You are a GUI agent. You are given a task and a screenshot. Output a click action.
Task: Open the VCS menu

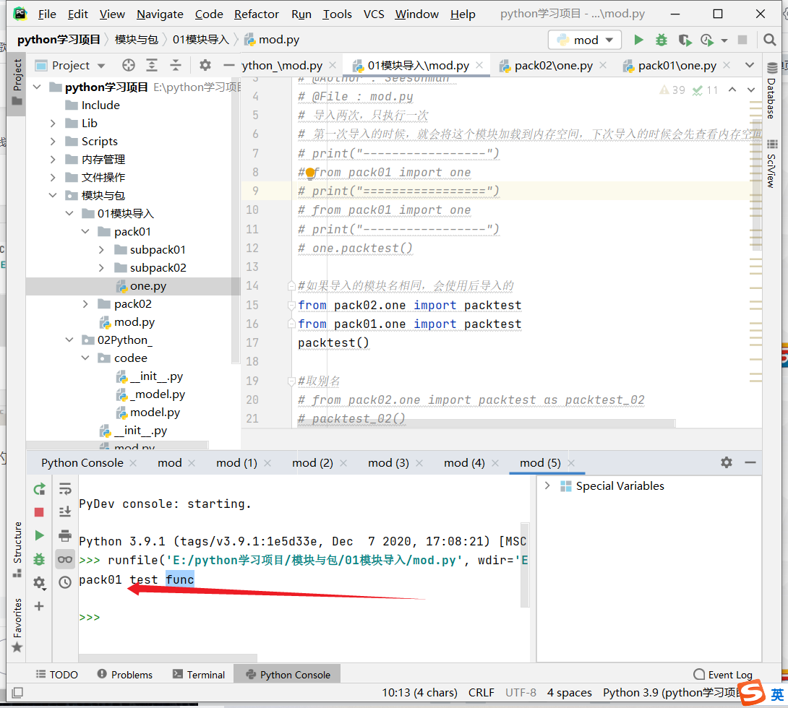coord(374,14)
